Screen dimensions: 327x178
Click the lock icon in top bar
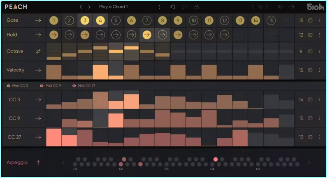(x=196, y=7)
